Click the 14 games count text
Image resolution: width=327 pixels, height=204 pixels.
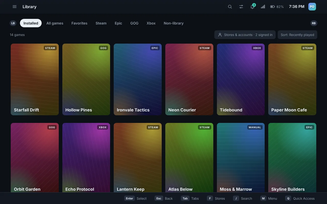click(17, 35)
